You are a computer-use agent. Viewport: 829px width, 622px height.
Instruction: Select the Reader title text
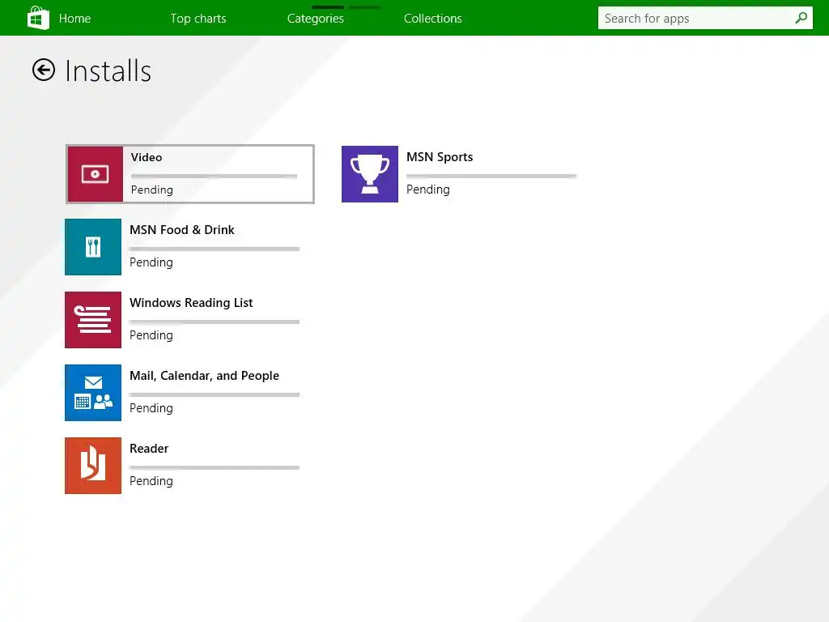[x=149, y=449]
